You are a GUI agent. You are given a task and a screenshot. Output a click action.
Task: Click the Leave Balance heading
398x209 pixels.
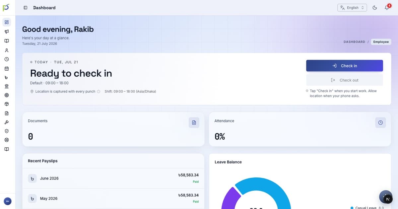pyautogui.click(x=228, y=162)
